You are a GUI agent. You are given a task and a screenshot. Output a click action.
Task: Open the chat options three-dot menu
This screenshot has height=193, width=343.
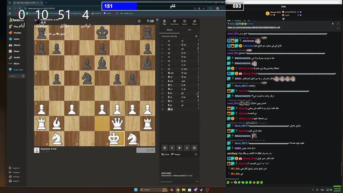tap(197, 181)
